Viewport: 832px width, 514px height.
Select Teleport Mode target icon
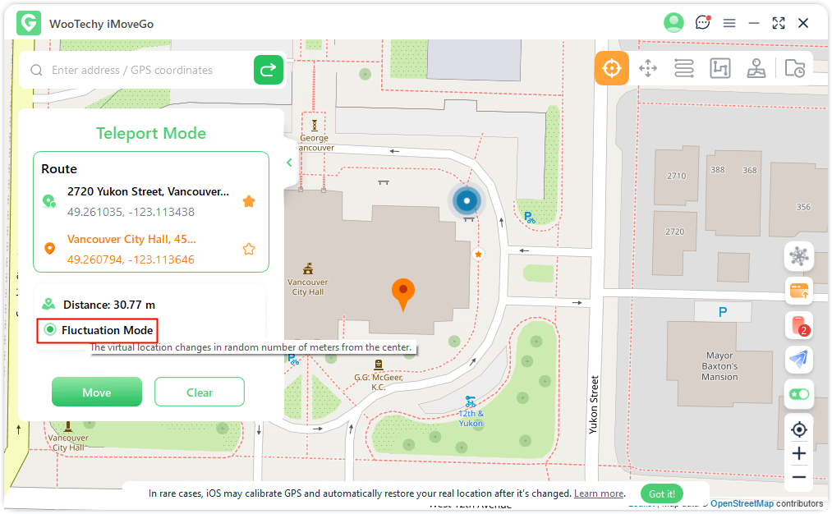click(612, 68)
